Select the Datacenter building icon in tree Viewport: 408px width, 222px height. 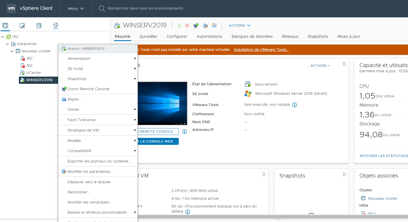point(13,44)
